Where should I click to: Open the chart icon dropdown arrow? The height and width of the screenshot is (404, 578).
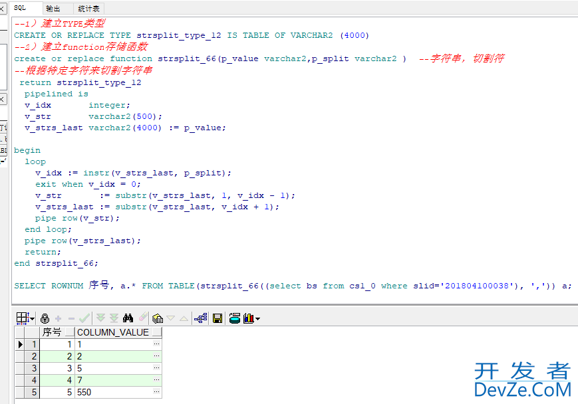(257, 319)
